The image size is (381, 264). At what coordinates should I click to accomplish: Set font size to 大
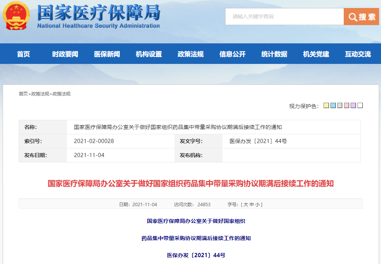pos(246,205)
